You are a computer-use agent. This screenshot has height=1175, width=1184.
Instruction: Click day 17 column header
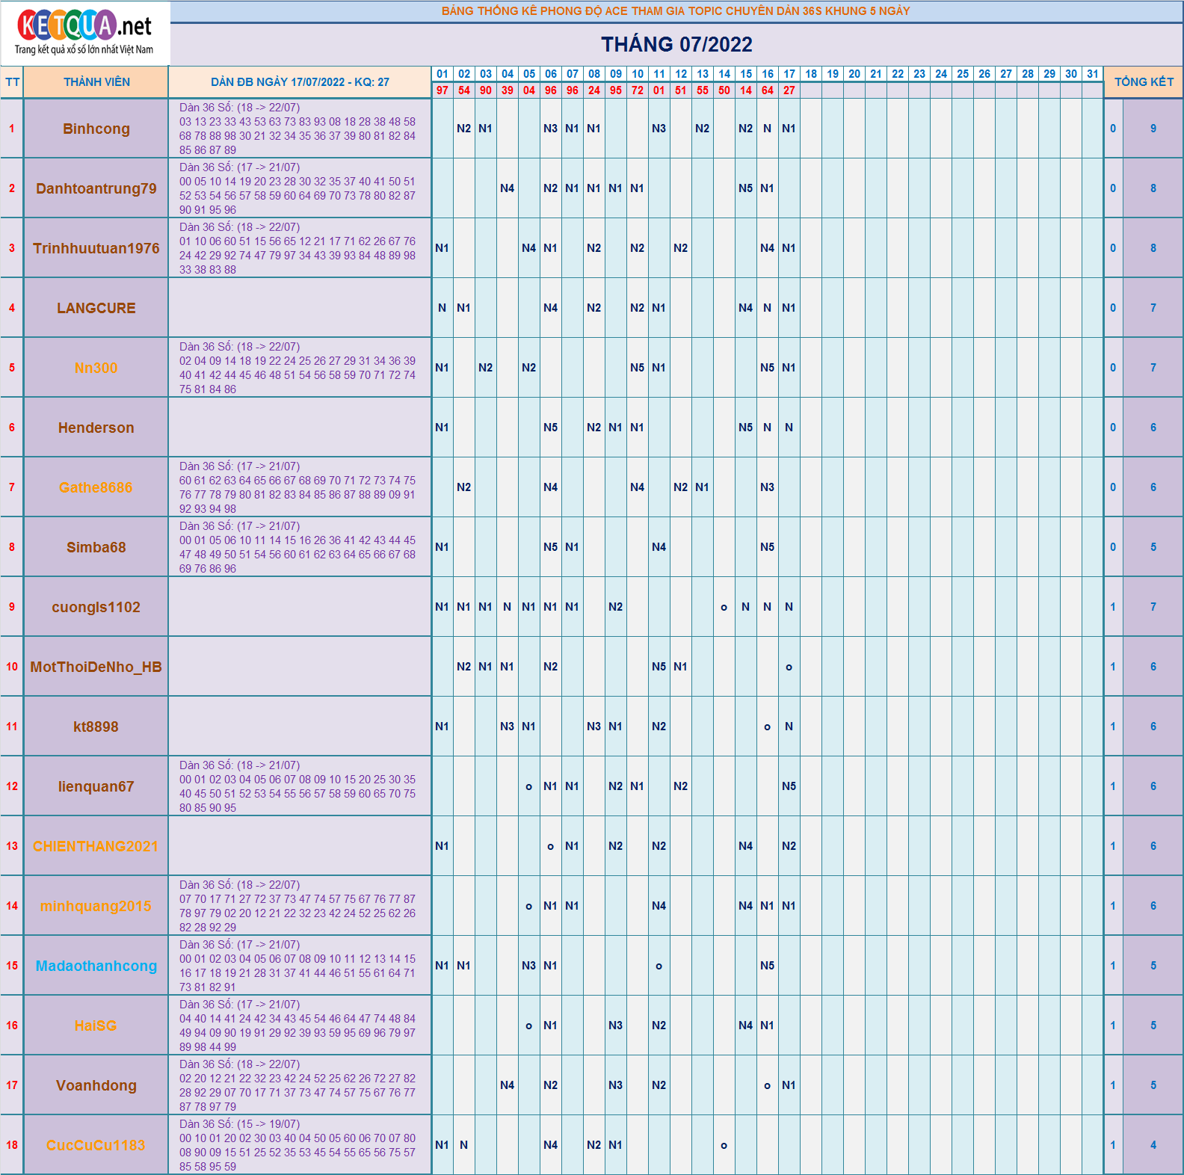(x=789, y=74)
